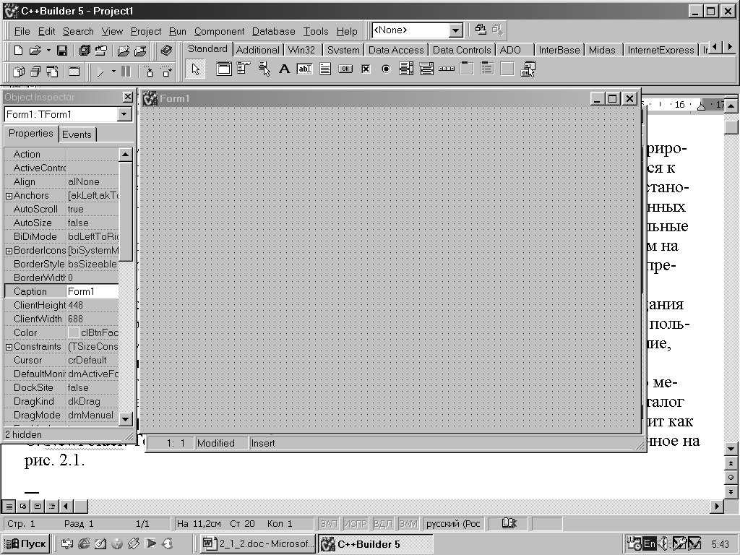740x555 pixels.
Task: Pick the Frames component in the Standard palette
Action: coord(224,69)
